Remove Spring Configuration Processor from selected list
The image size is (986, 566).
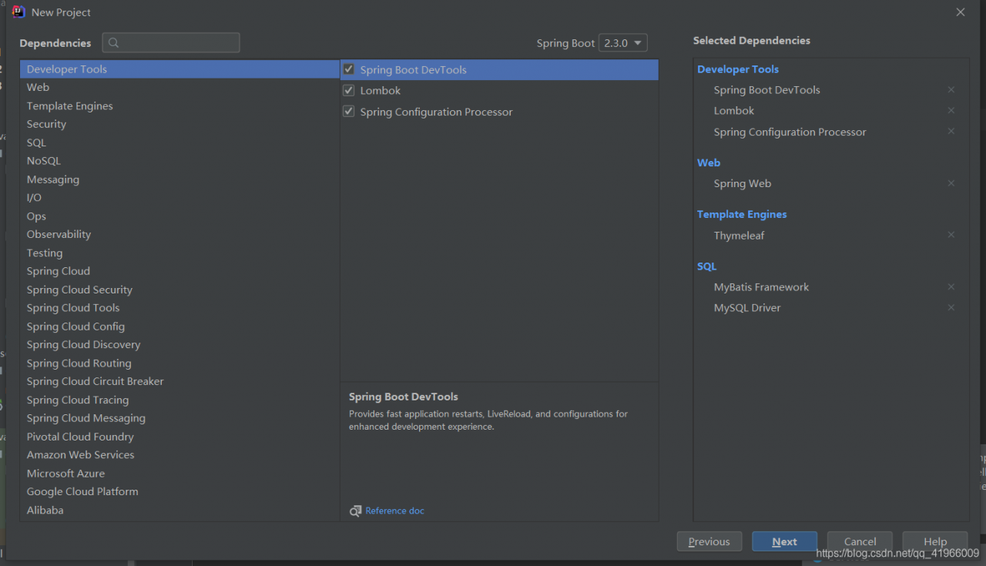(x=951, y=132)
